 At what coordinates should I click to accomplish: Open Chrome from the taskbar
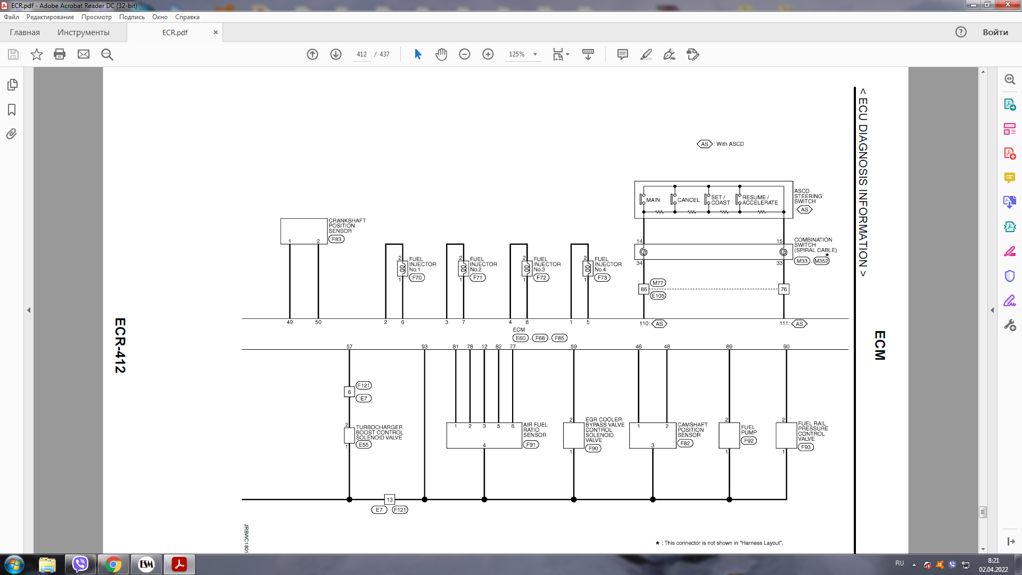click(113, 564)
